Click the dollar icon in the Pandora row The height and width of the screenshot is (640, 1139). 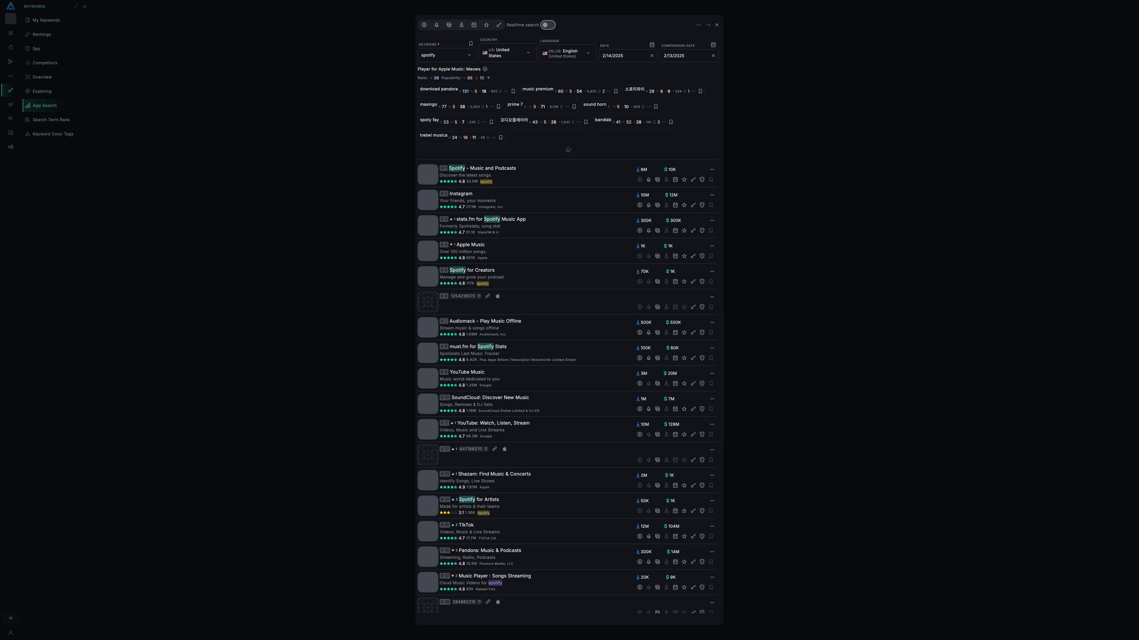640,562
